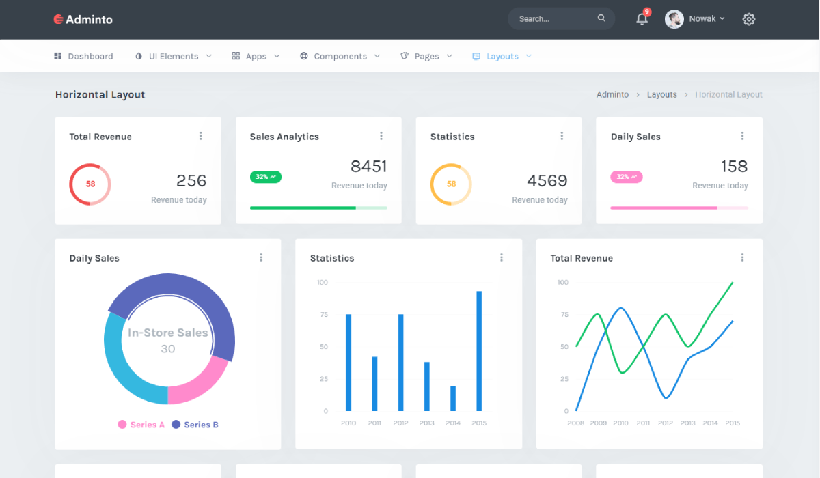Viewport: 820px width, 478px height.
Task: Open the Apps menu
Action: click(x=256, y=56)
